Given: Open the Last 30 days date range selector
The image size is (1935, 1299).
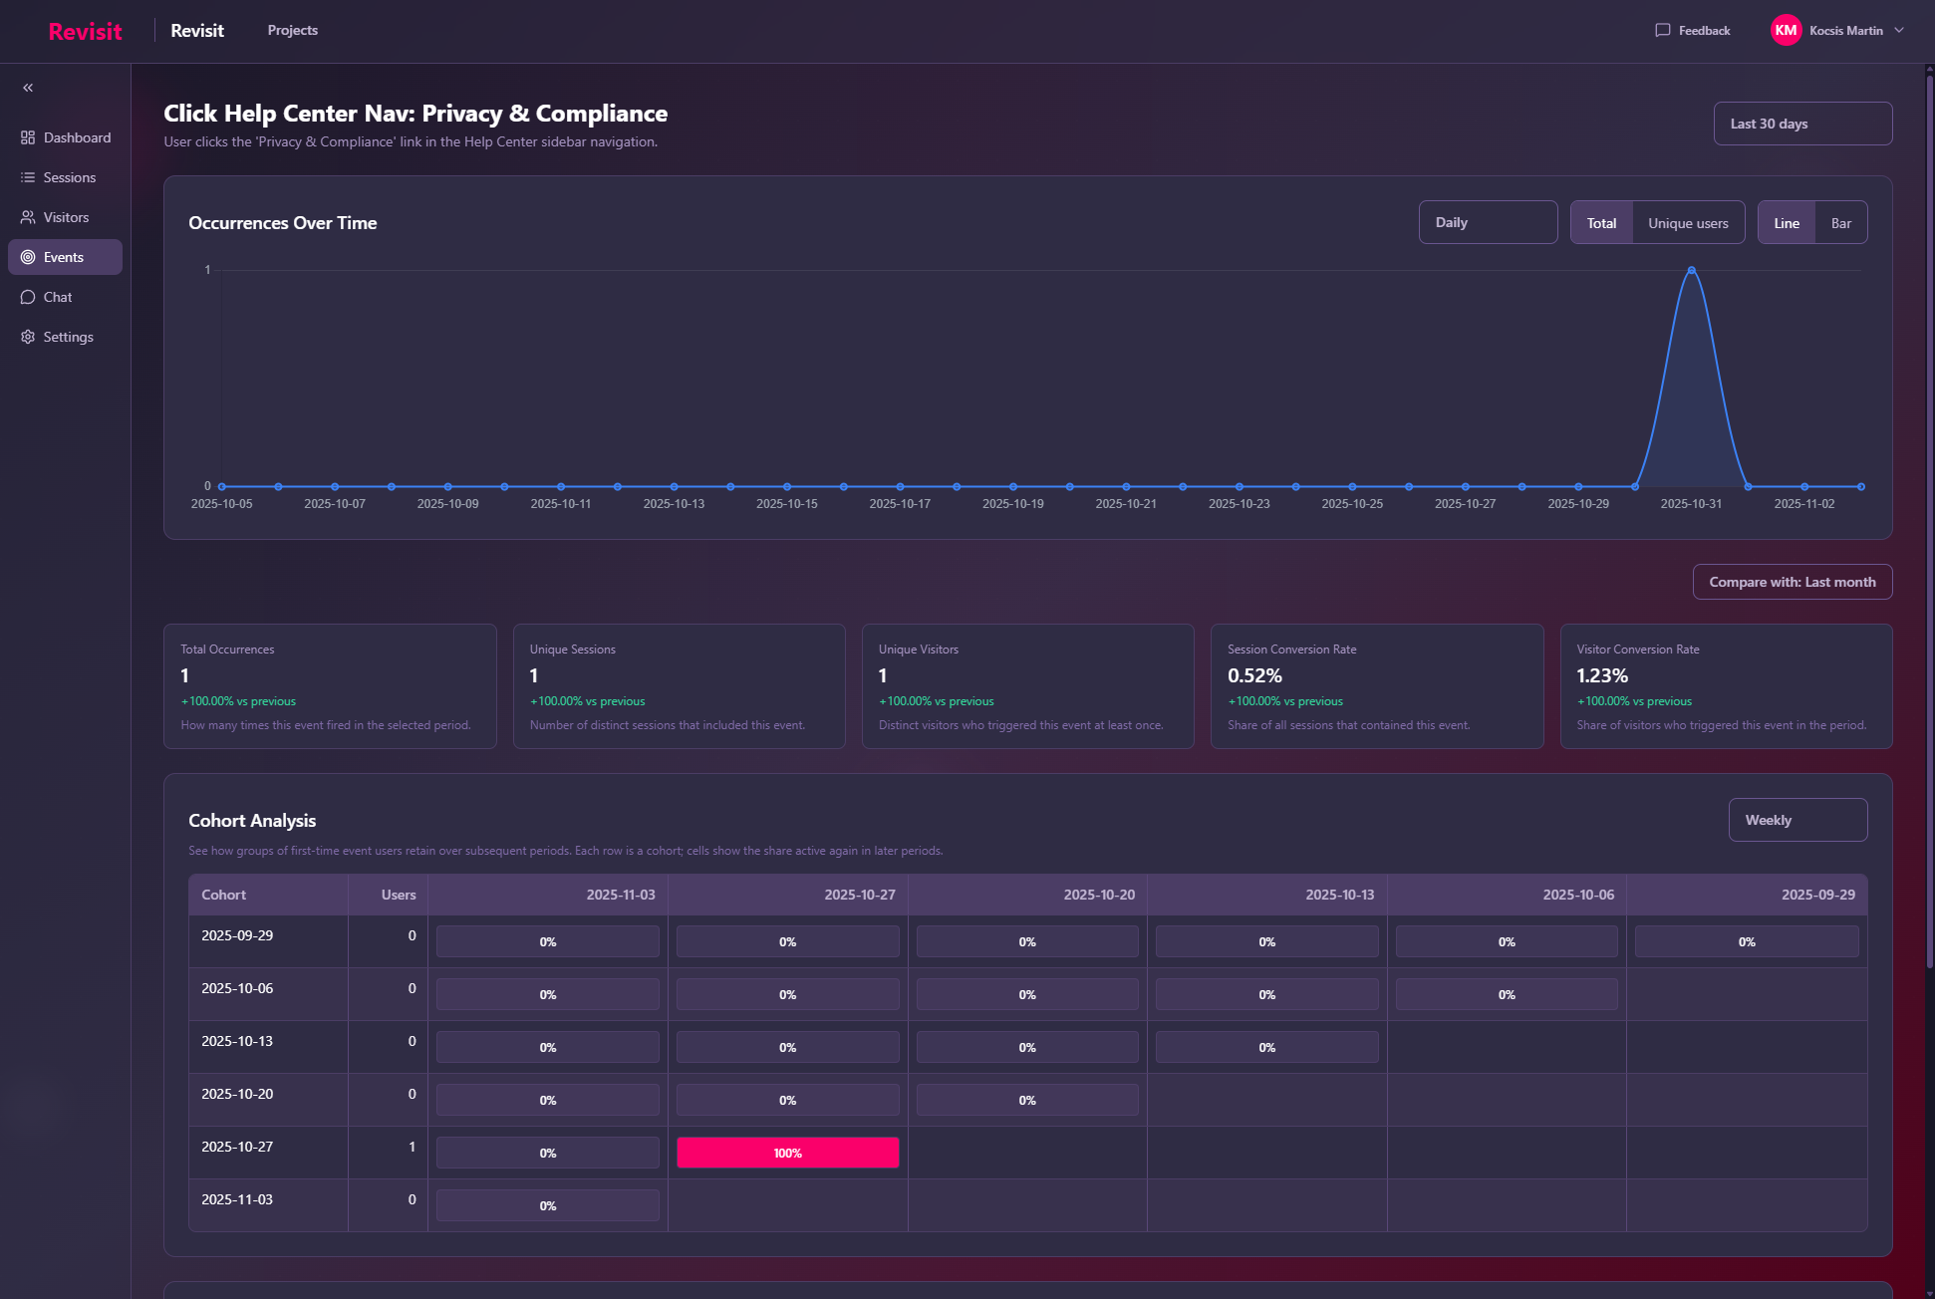Looking at the screenshot, I should (x=1802, y=124).
